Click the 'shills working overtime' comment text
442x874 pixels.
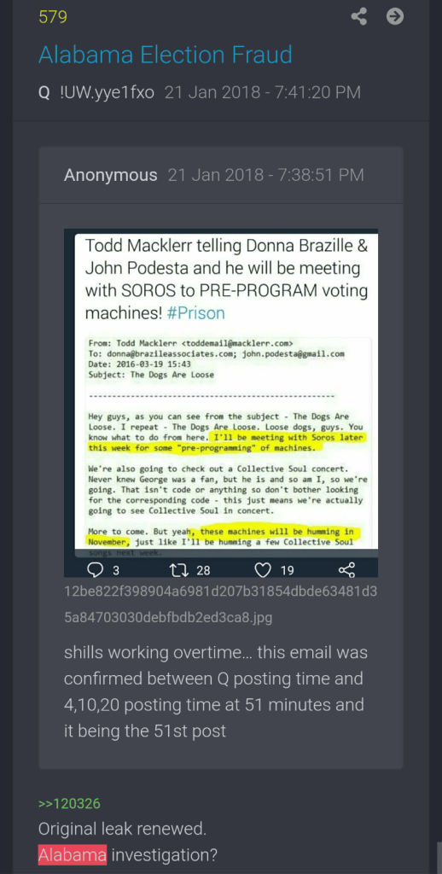point(216,691)
